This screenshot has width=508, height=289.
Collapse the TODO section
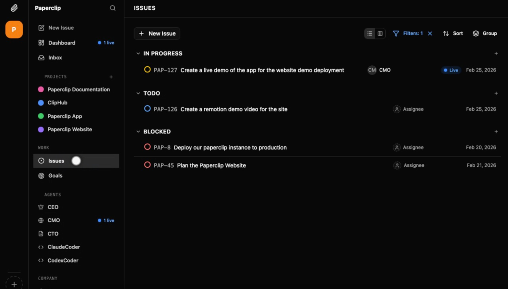click(x=138, y=94)
